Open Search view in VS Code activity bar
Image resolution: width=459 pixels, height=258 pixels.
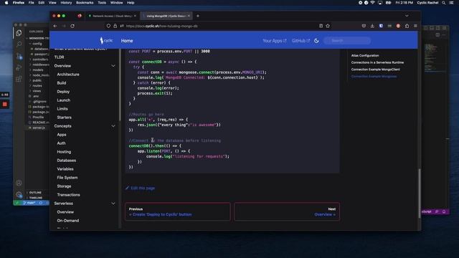tap(19, 44)
